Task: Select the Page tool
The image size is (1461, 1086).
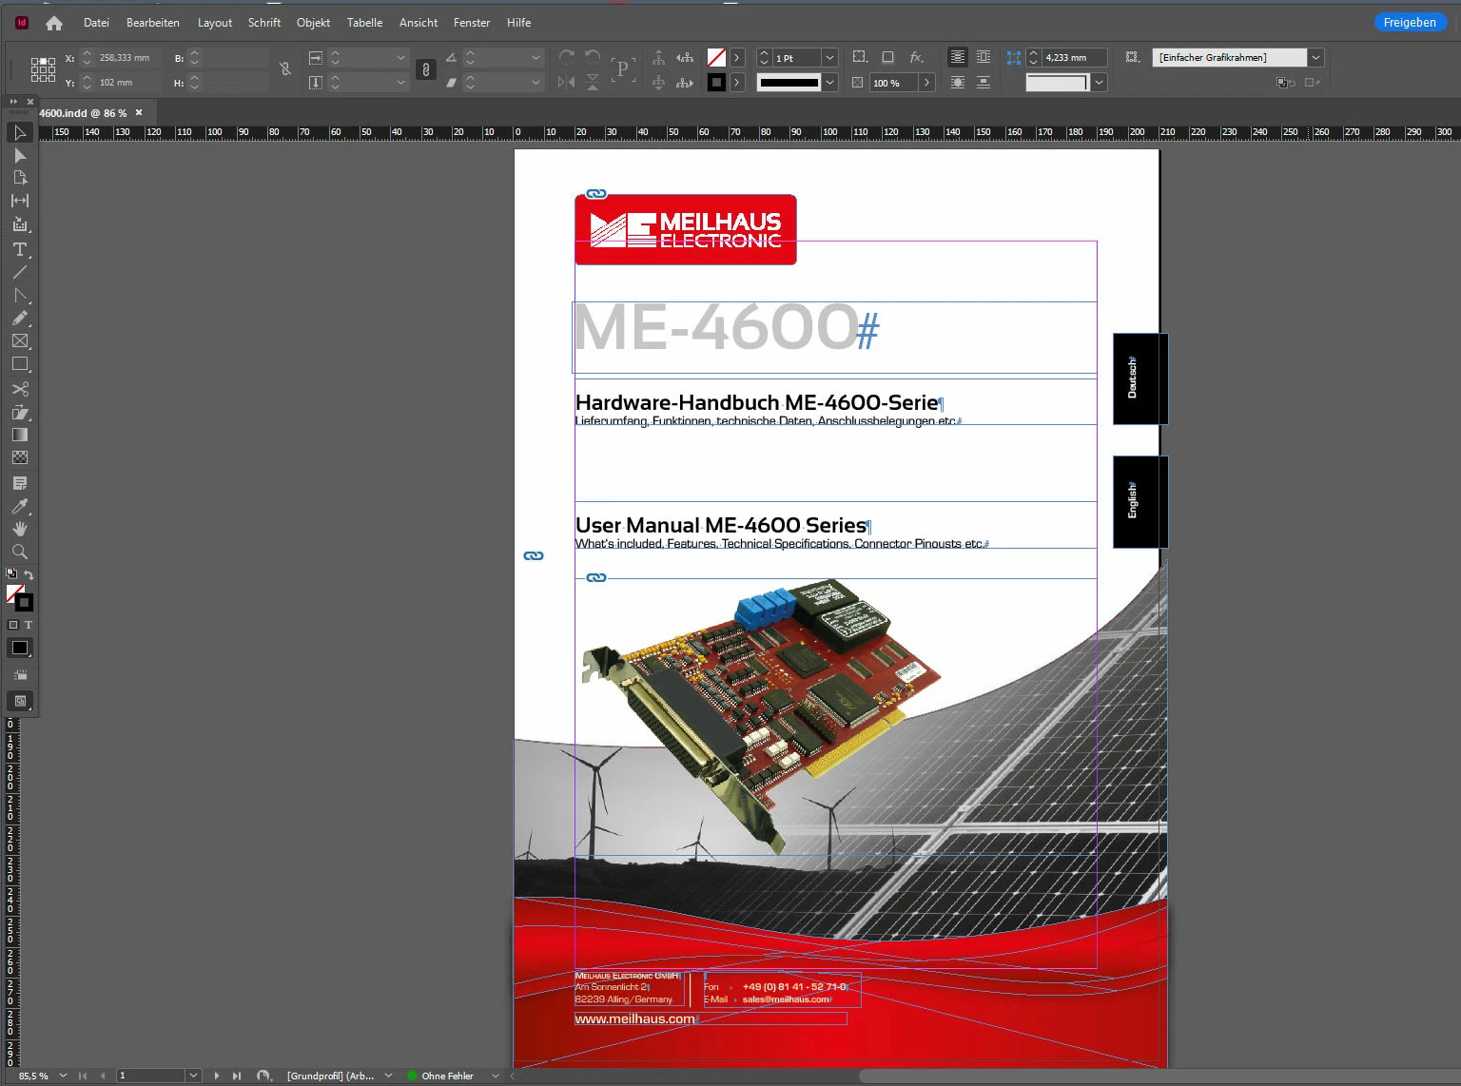Action: [19, 178]
